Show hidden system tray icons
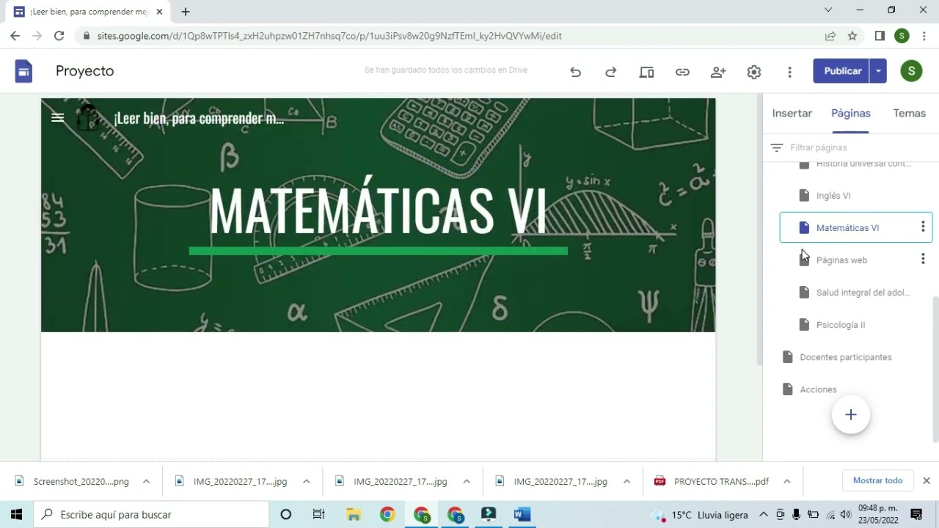939x528 pixels. click(763, 514)
